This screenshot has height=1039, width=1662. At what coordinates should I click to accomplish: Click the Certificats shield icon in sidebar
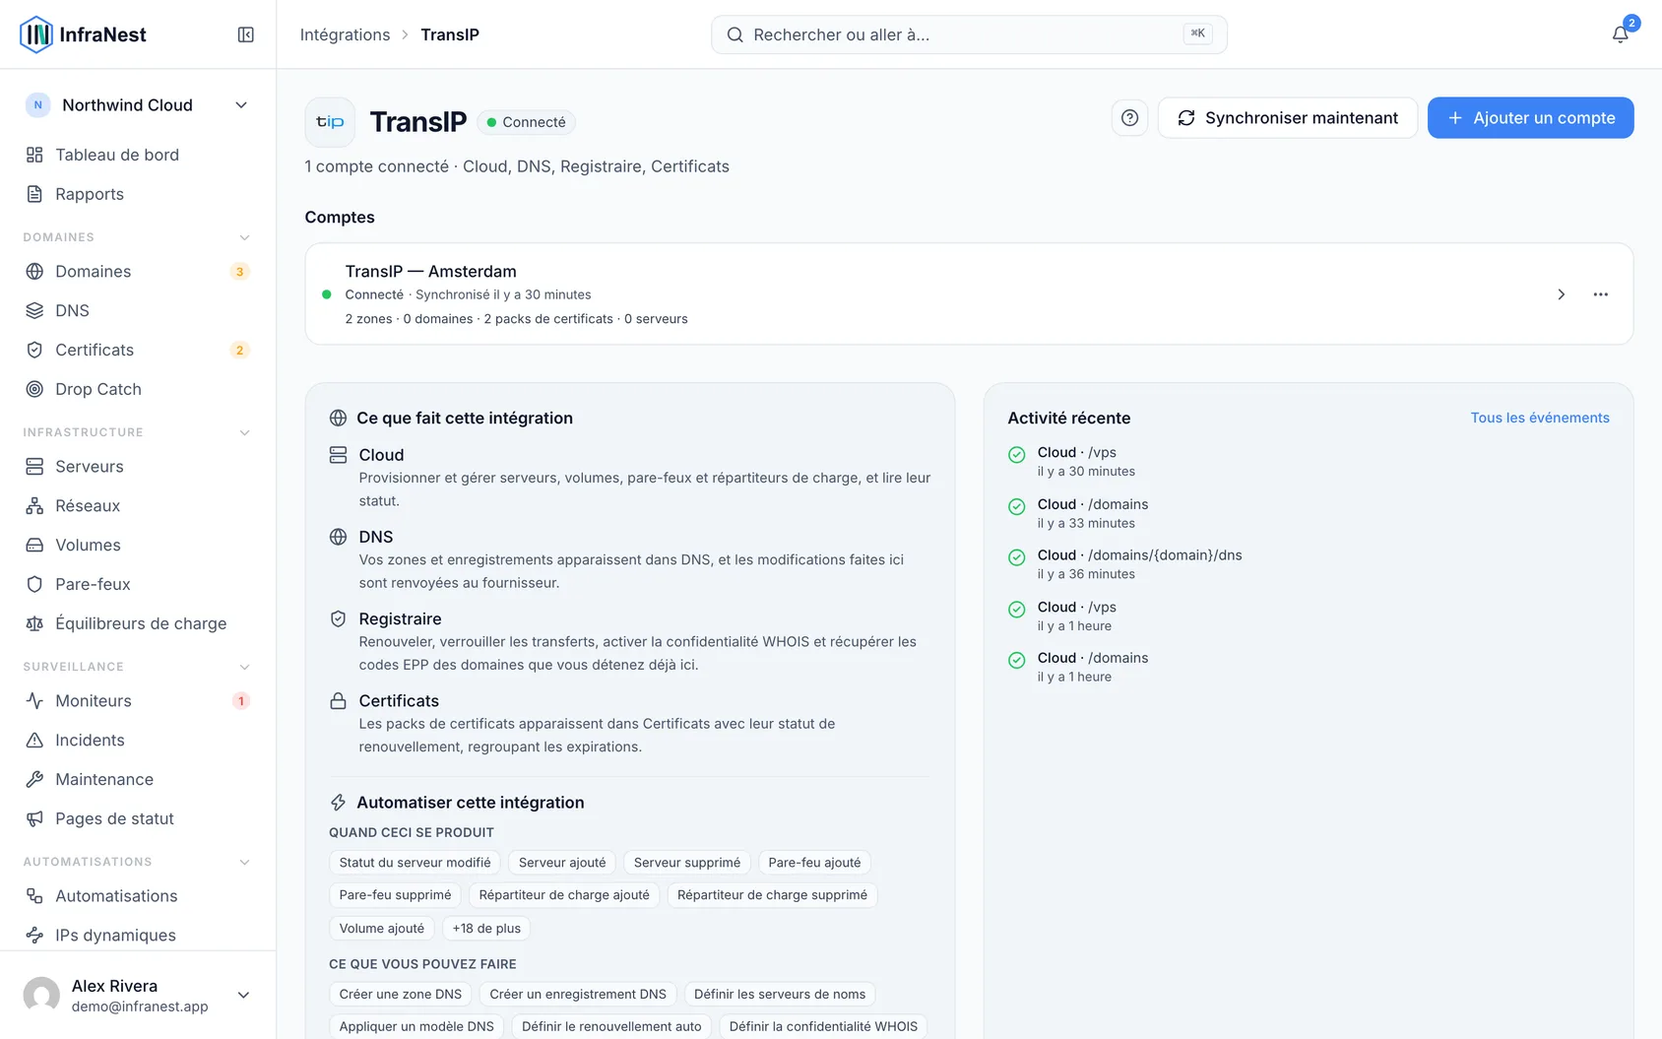pyautogui.click(x=34, y=350)
